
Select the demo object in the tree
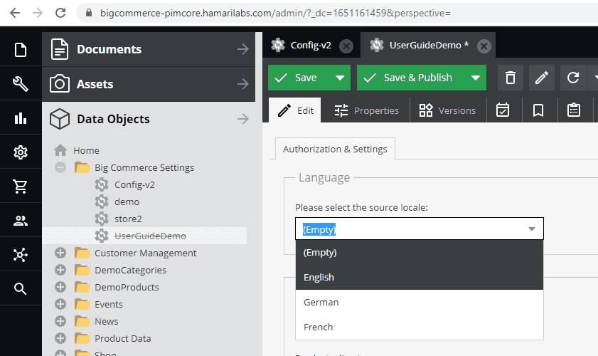pyautogui.click(x=127, y=201)
